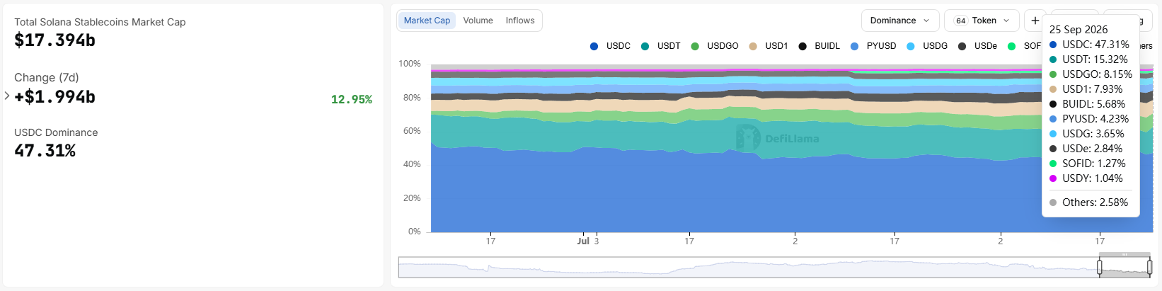Viewport: 1162px width, 291px height.
Task: Click the green 12.95% change percentage
Action: pos(352,99)
